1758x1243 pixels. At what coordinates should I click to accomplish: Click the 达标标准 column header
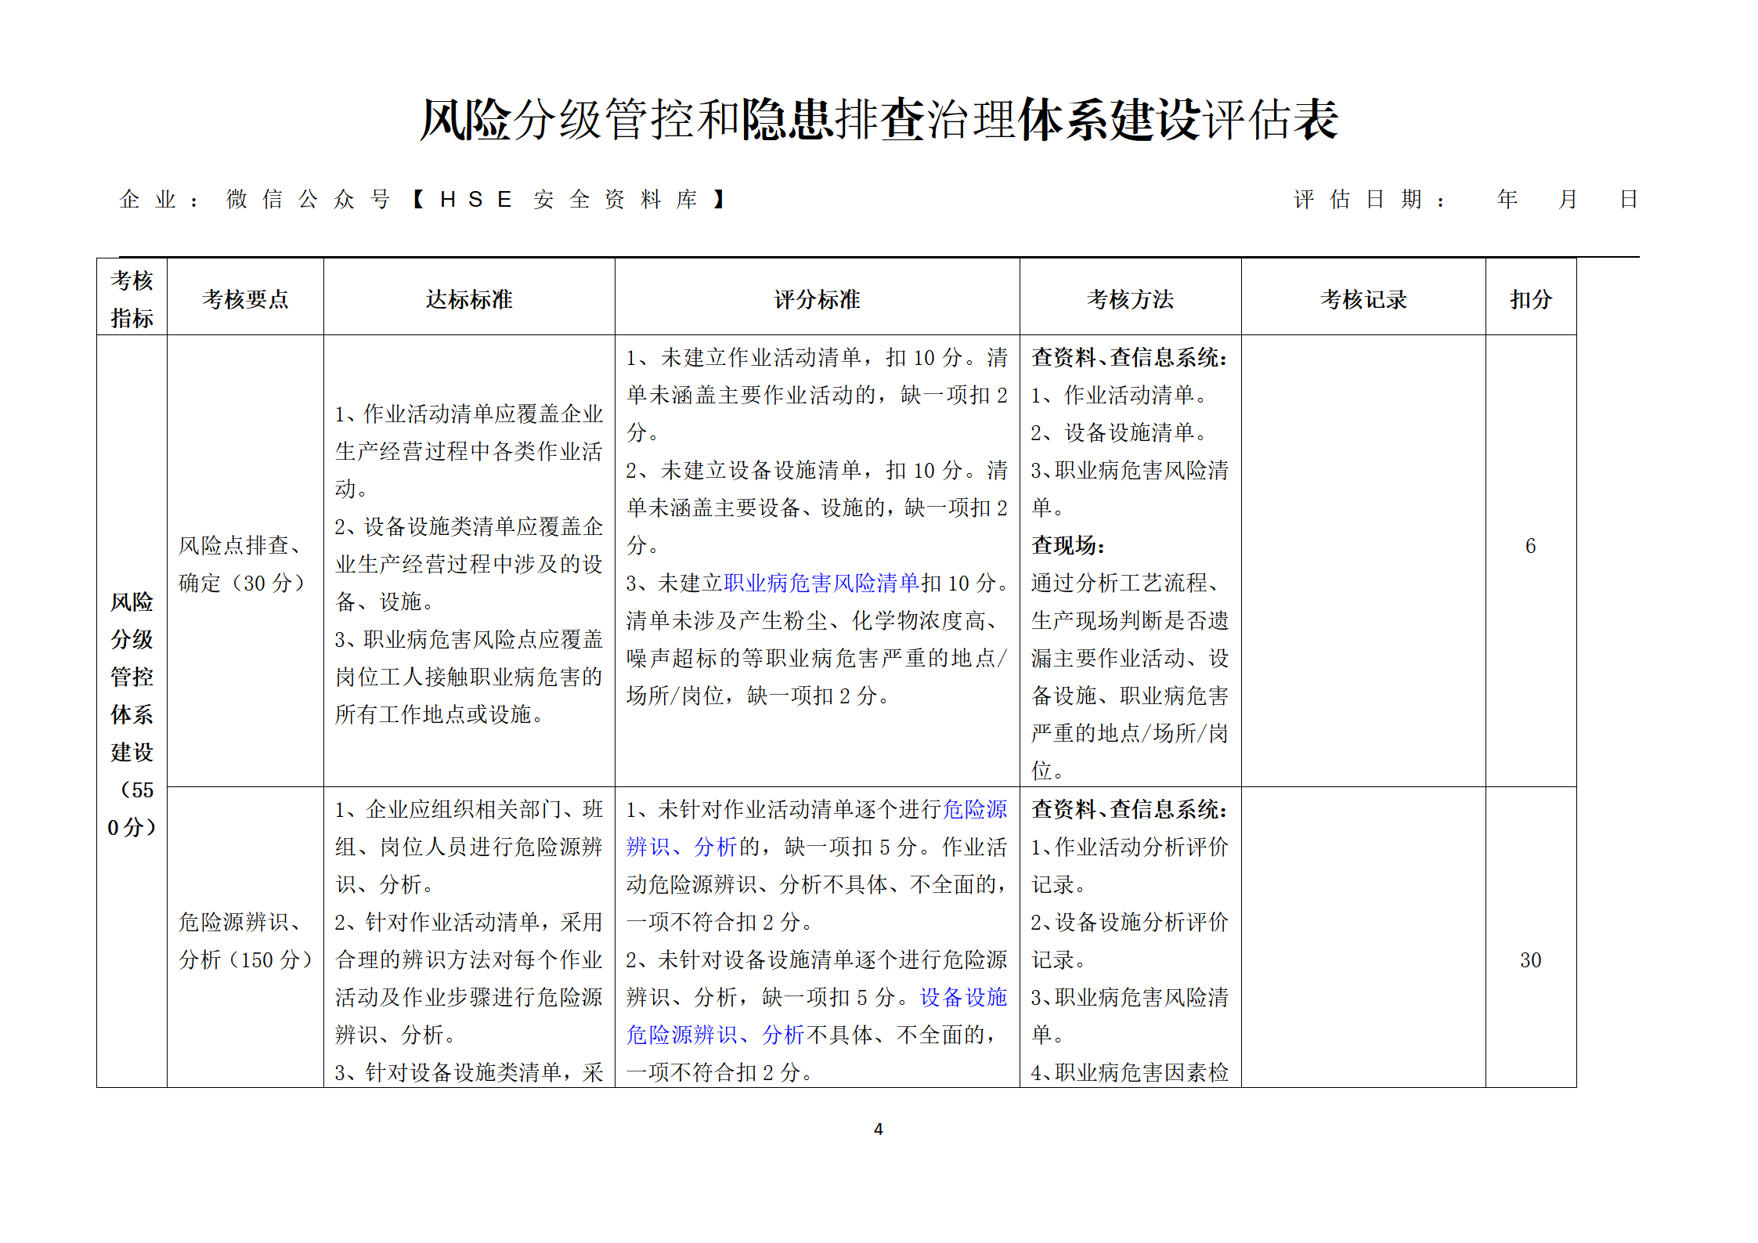click(x=469, y=299)
